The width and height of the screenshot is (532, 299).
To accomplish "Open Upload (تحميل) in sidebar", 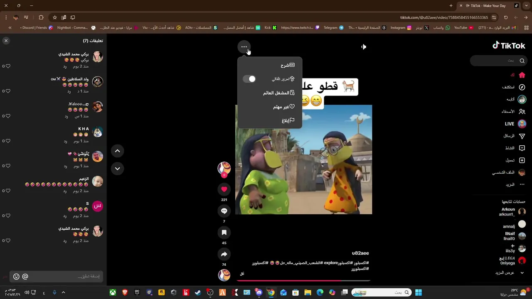I will pos(515,160).
